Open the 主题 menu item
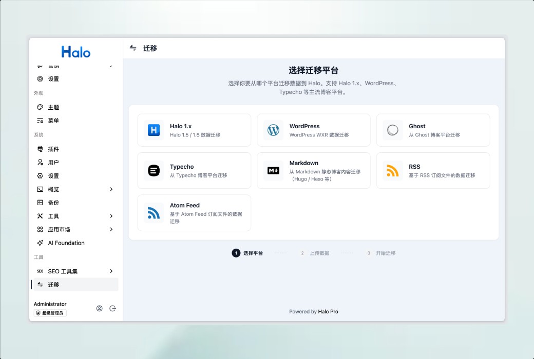Image resolution: width=534 pixels, height=359 pixels. [75, 107]
